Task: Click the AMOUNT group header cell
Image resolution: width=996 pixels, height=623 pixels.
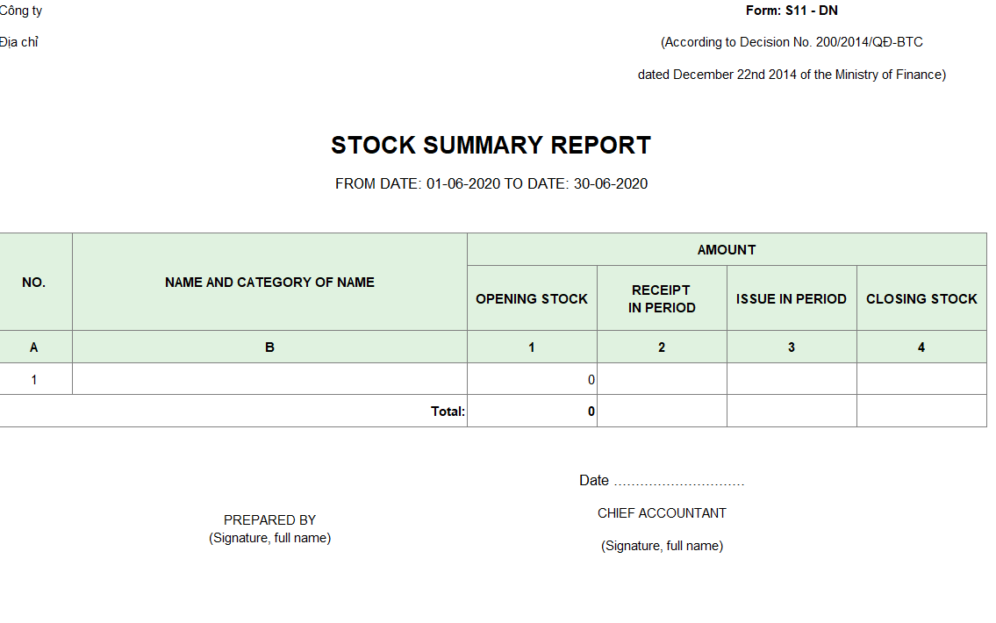Action: [727, 249]
